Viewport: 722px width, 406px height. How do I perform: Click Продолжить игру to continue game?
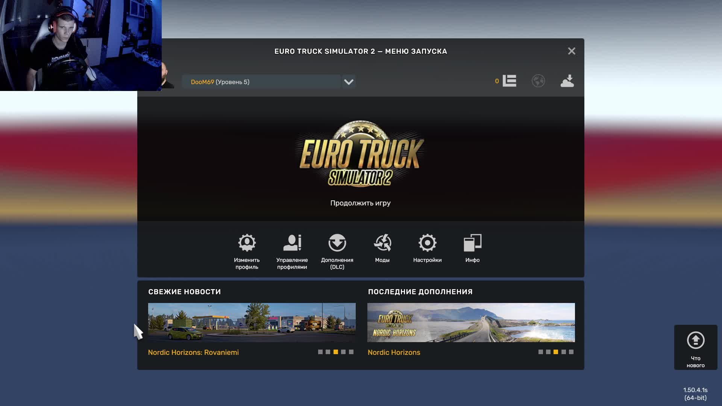[x=360, y=203]
